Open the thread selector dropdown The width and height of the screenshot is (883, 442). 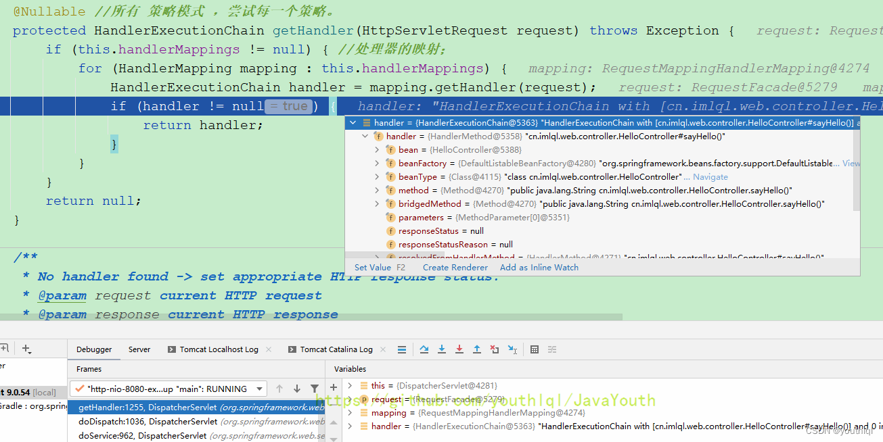168,389
